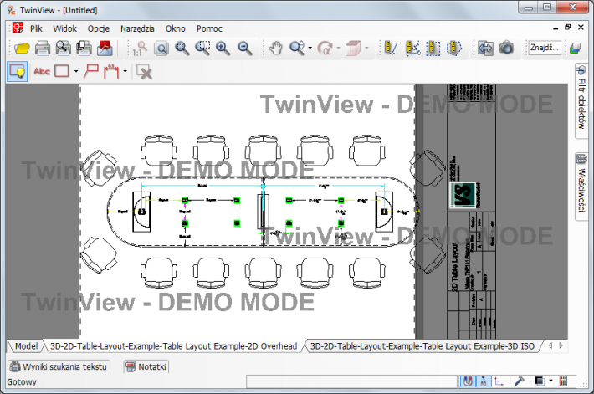Image resolution: width=594 pixels, height=394 pixels.
Task: Select the zoom window tool
Action: 202,49
